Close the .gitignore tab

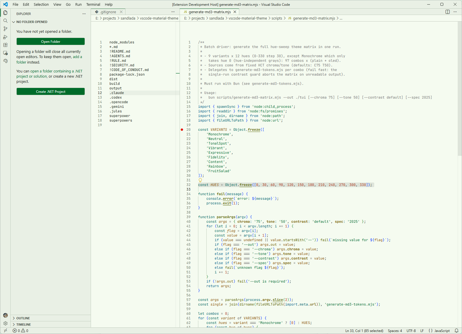tap(121, 12)
